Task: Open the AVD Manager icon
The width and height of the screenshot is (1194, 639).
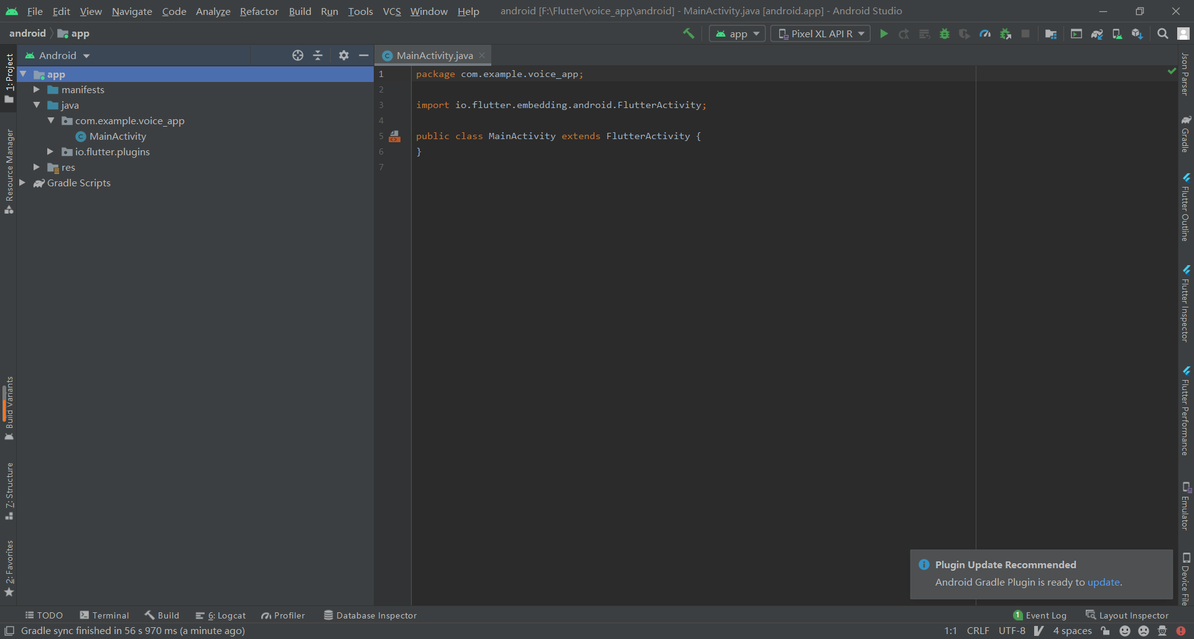Action: (1118, 34)
